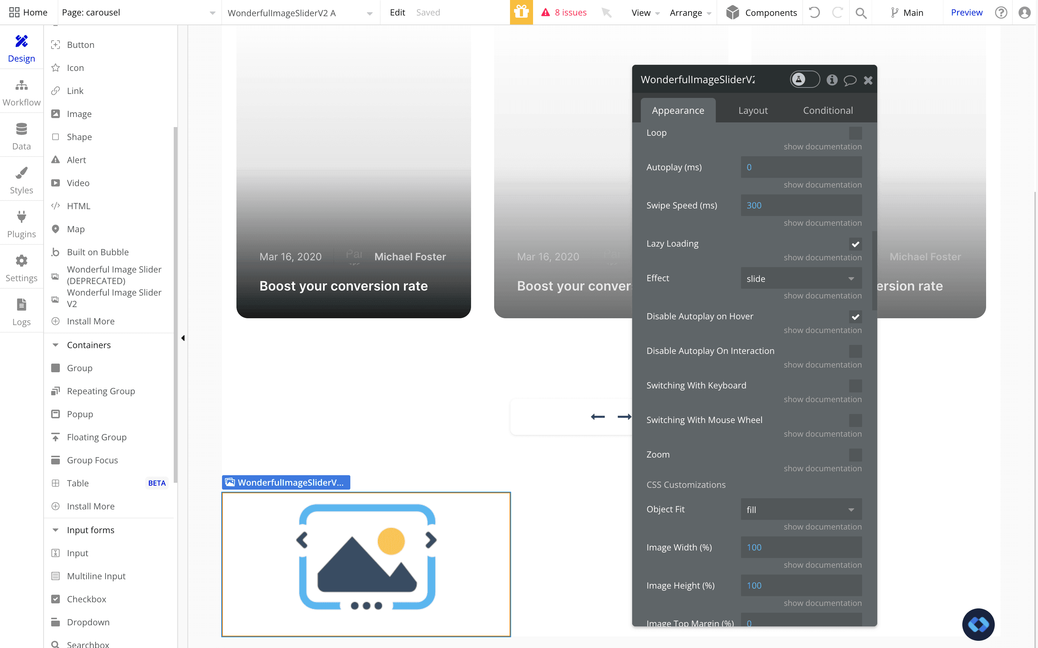Screen dimensions: 1038x648
Task: Open the Object Fit dropdown
Action: coord(801,509)
